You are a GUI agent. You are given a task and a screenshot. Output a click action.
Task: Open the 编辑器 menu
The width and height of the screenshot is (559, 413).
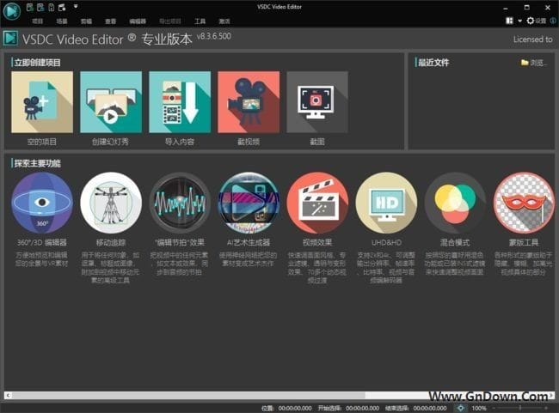click(x=138, y=21)
